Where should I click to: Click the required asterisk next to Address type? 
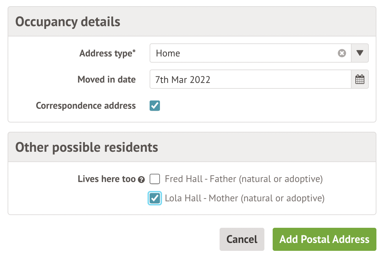pyautogui.click(x=134, y=52)
